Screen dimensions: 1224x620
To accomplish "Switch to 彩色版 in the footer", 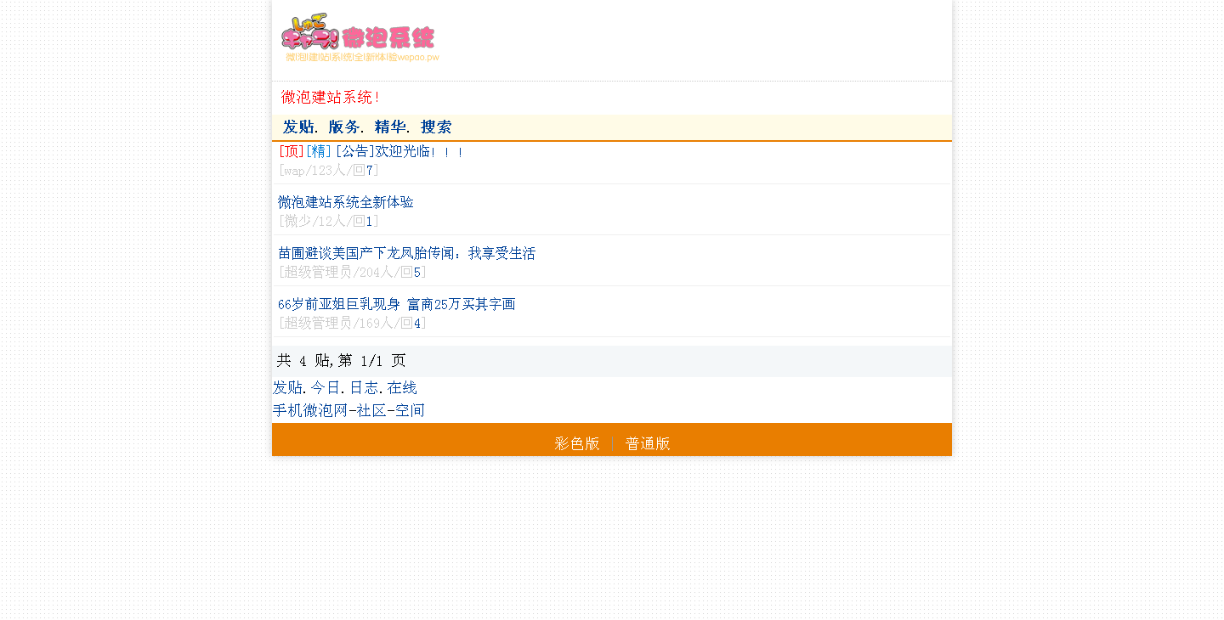I will point(577,443).
